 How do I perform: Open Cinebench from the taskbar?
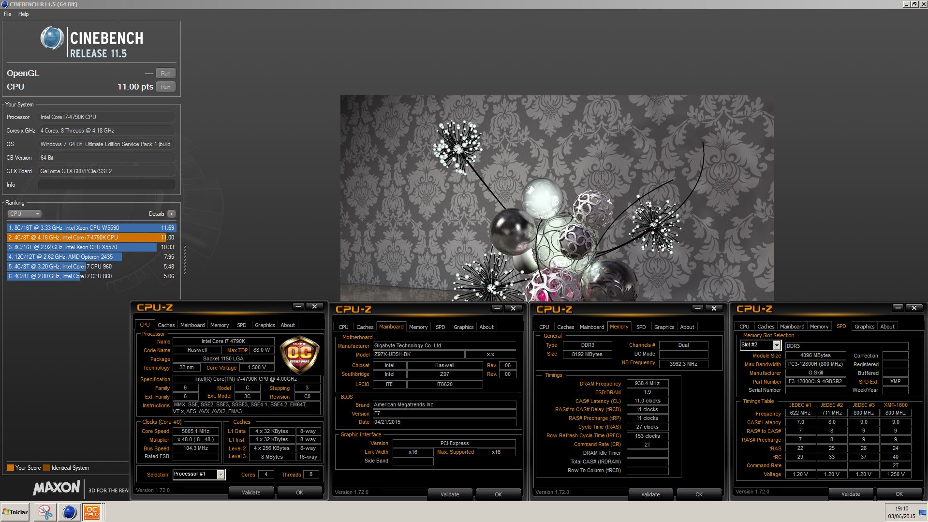(x=69, y=512)
